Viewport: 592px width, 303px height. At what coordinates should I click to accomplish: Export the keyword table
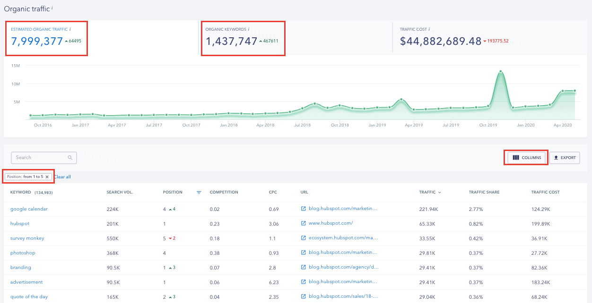pos(565,158)
